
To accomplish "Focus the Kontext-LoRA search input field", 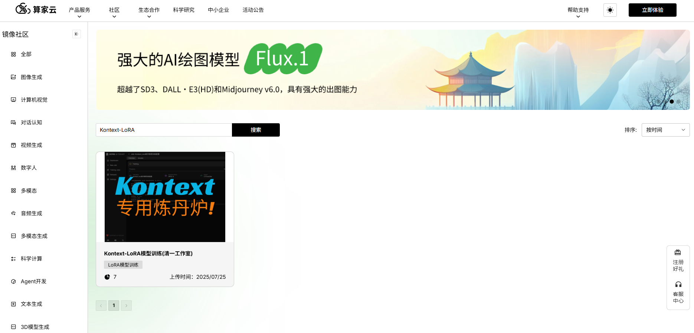I will click(x=164, y=130).
